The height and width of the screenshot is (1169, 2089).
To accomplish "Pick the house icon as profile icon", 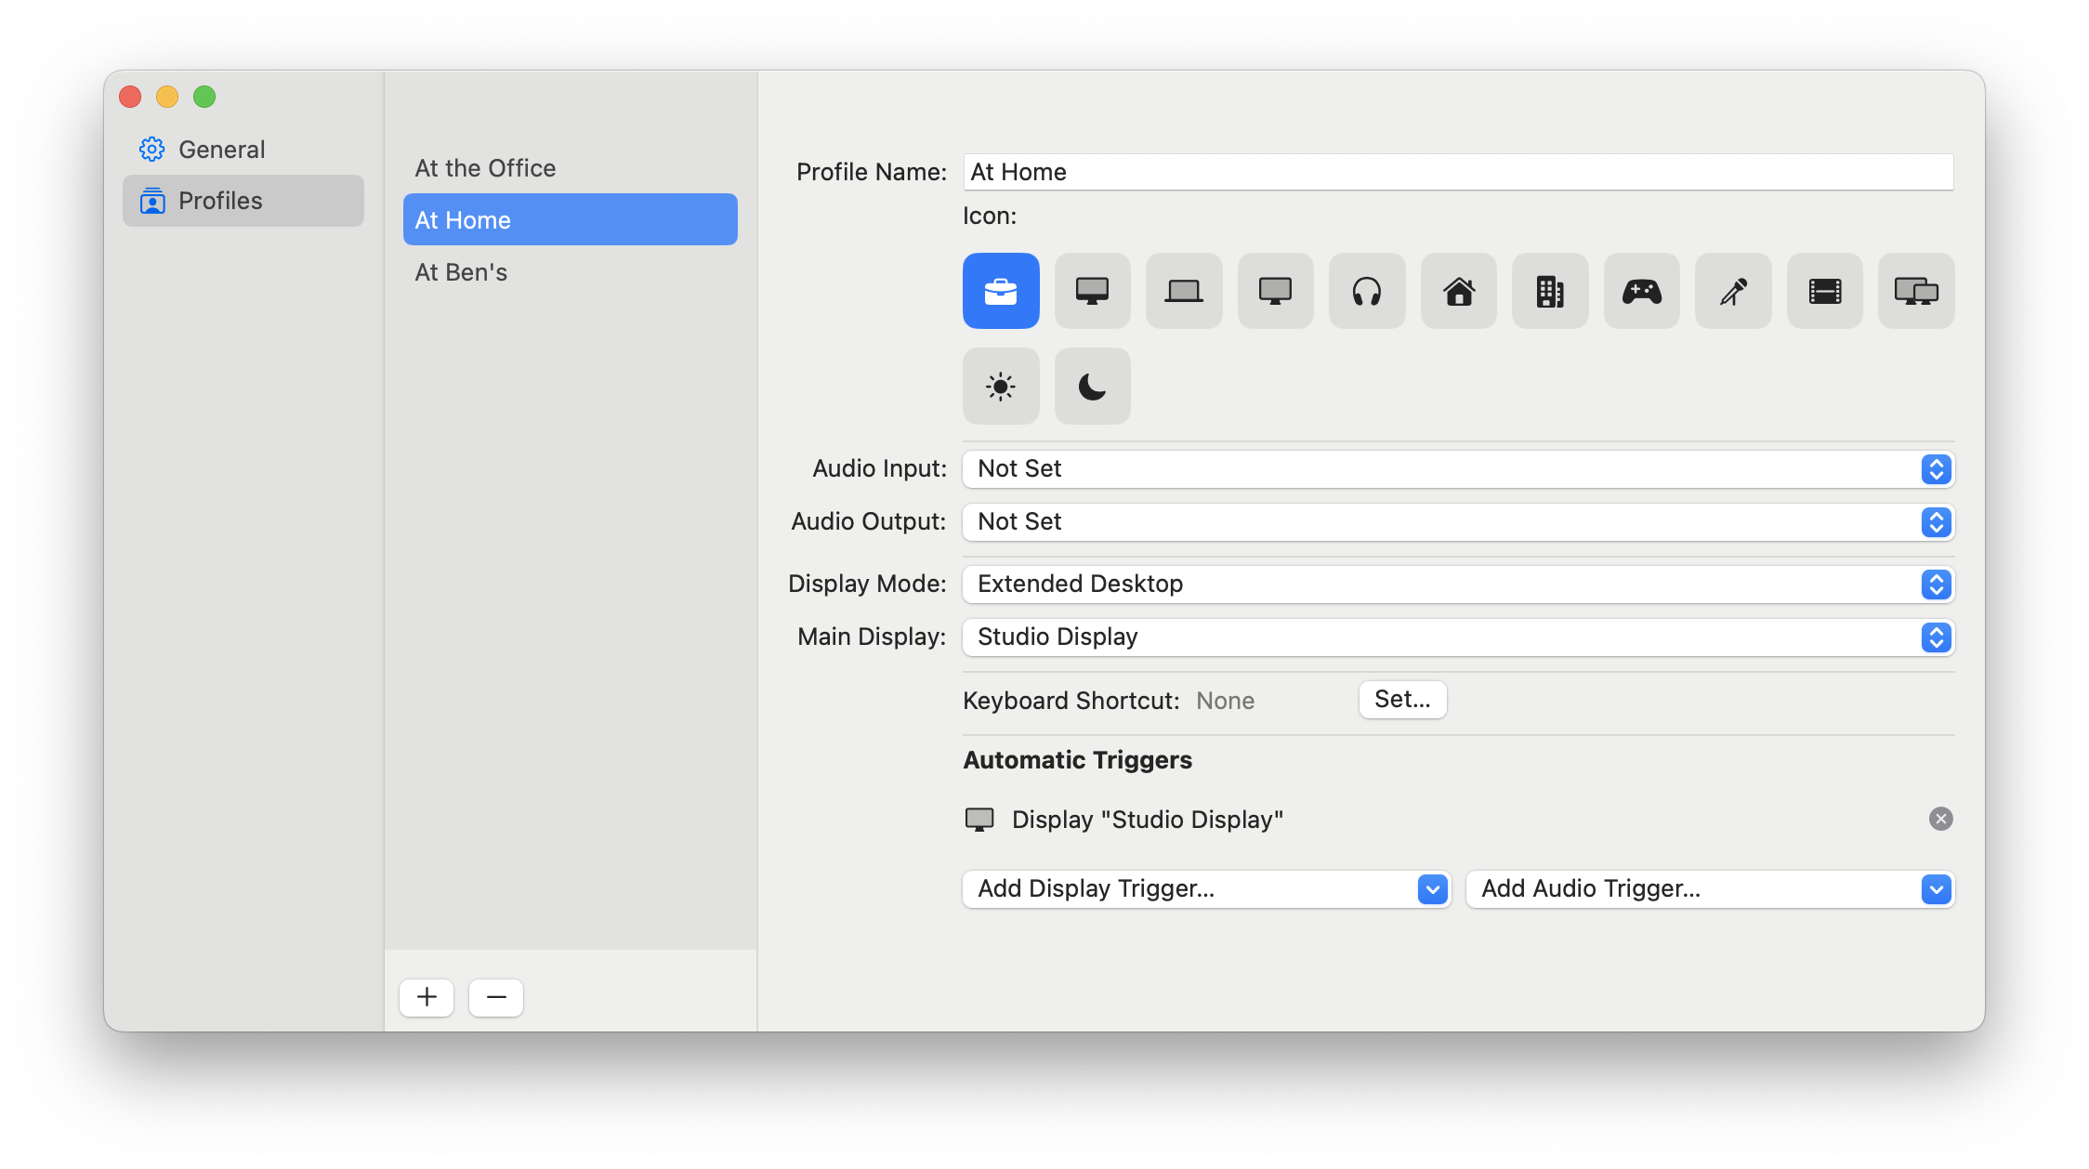I will coord(1458,291).
